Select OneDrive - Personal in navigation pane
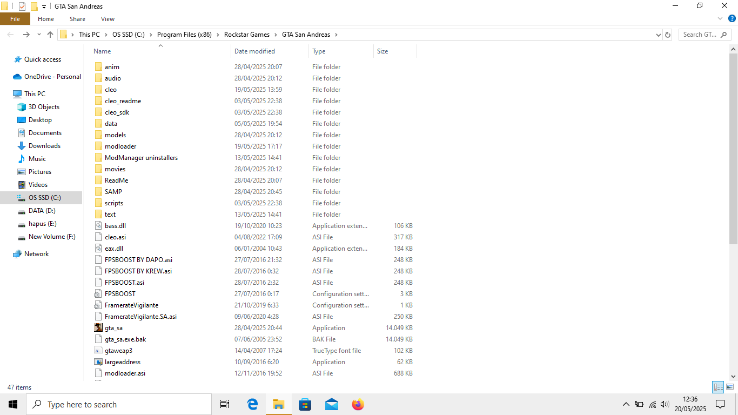Viewport: 738px width, 415px height. pyautogui.click(x=52, y=77)
